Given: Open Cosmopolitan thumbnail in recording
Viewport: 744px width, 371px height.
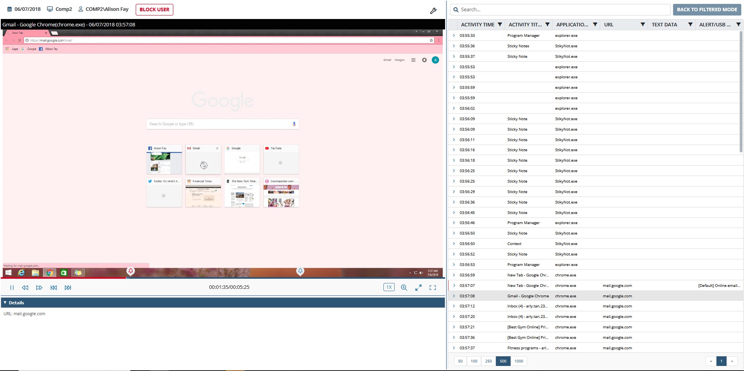Looking at the screenshot, I should pos(281,192).
